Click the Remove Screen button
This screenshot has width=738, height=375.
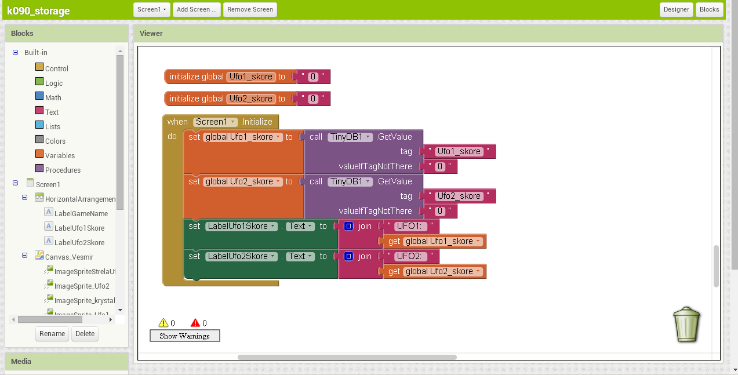[250, 9]
